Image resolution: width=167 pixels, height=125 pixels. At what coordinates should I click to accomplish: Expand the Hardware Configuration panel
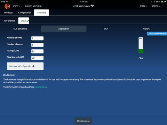[25, 66]
